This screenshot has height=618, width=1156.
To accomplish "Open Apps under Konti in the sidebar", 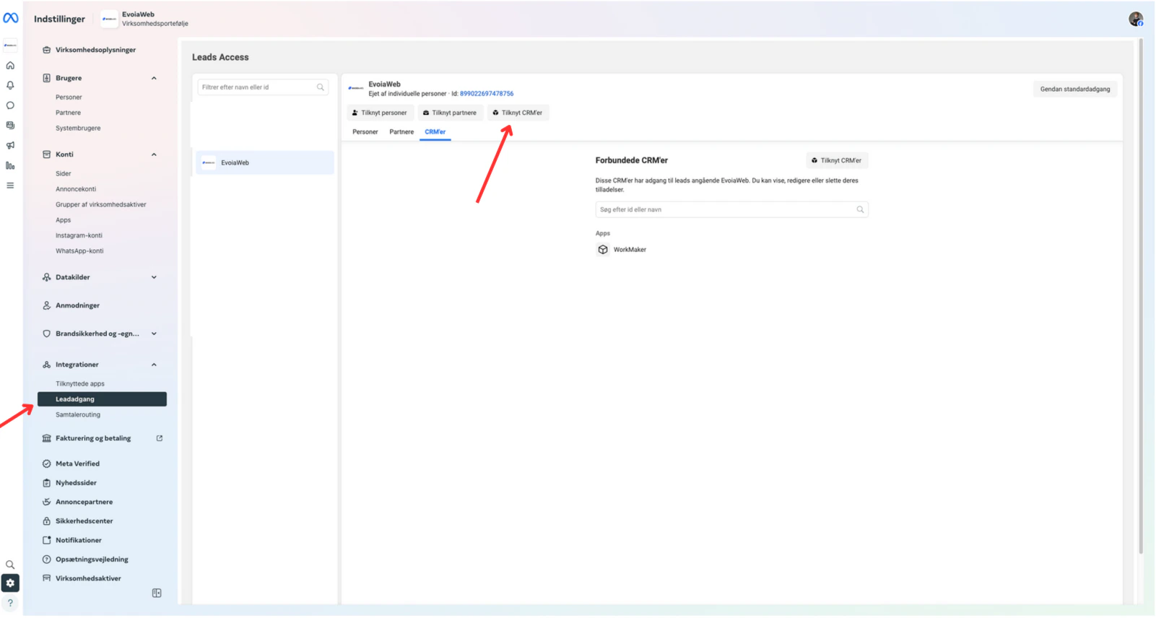I will click(x=64, y=220).
